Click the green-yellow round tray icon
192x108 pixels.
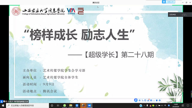[153, 106]
